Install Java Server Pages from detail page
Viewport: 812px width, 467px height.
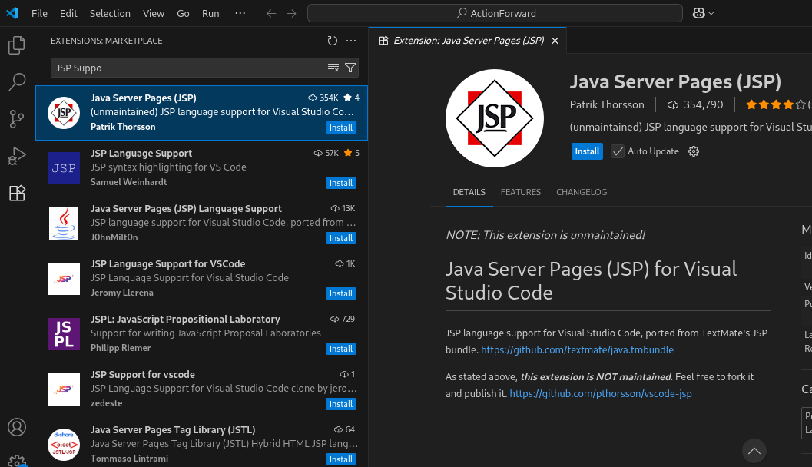tap(587, 151)
